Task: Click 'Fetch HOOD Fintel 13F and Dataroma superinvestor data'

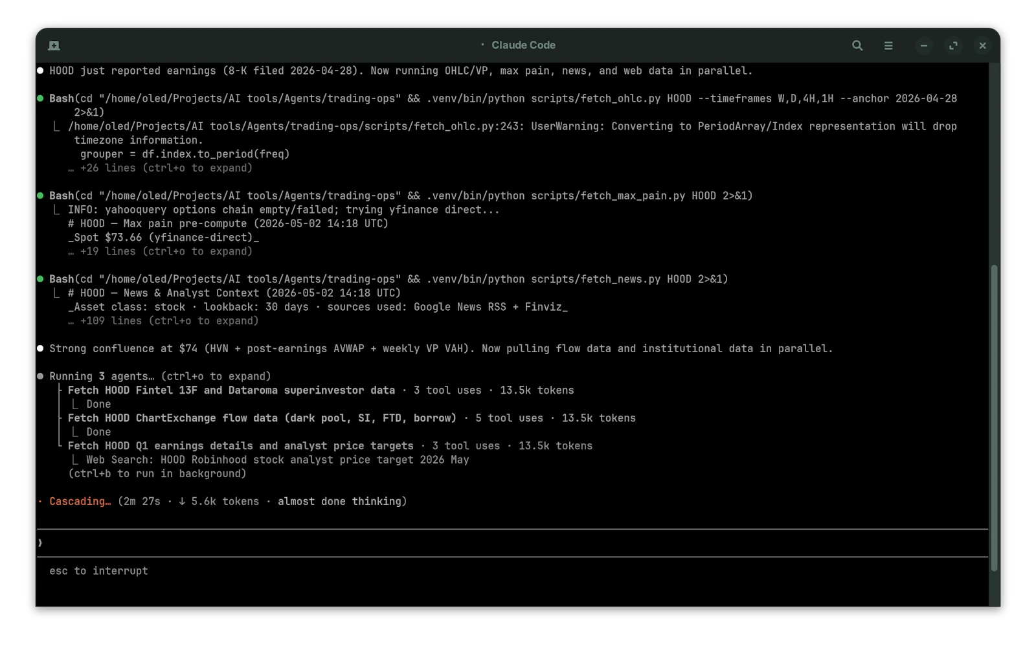Action: point(231,390)
